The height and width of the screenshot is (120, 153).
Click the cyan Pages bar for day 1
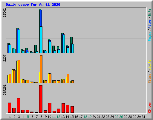point(10,49)
